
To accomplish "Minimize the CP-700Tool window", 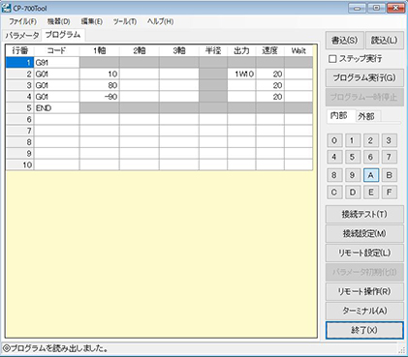I will 357,8.
